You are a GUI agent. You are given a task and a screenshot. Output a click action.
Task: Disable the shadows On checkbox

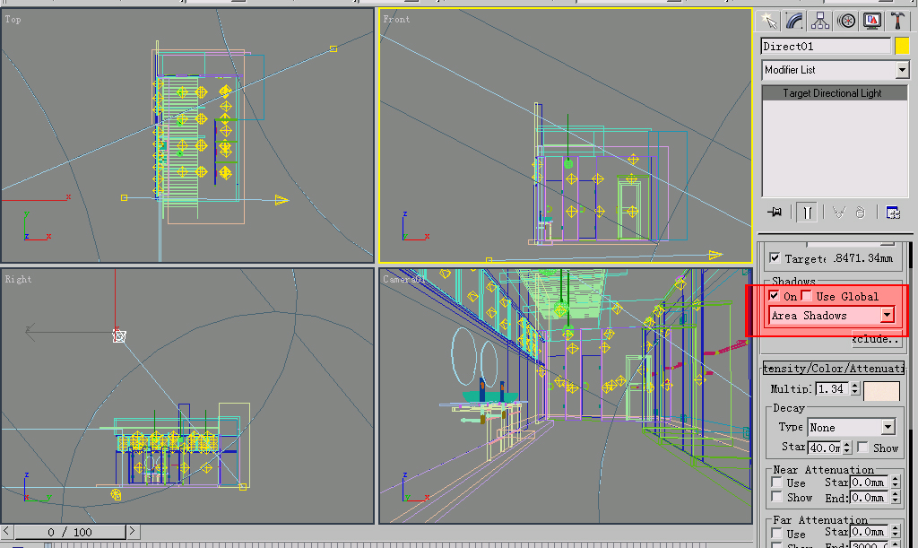pos(773,294)
